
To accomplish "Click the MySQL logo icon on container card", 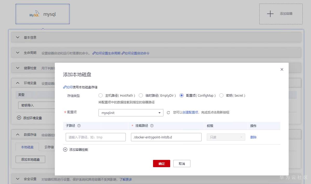I will (x=34, y=14).
